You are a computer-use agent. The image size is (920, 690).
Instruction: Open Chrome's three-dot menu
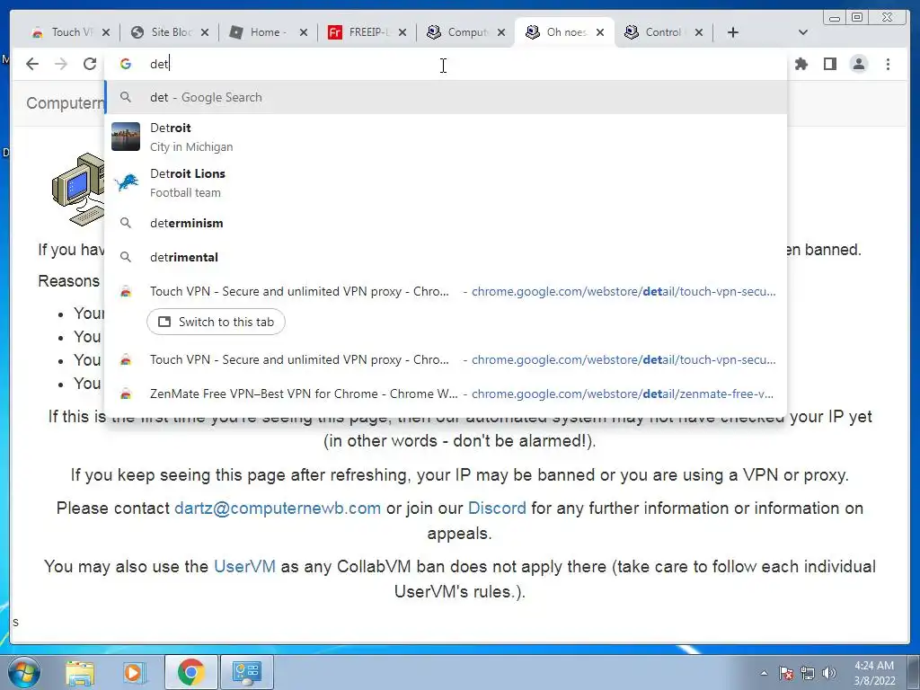click(888, 64)
